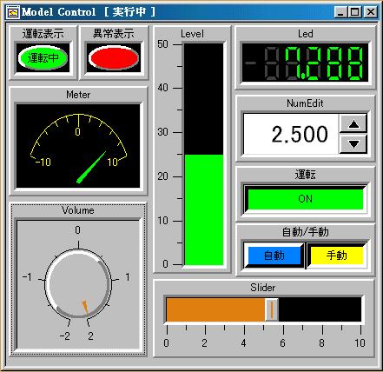Click the Model Control title bar icon
Viewport: 383px width, 372px height.
[x=13, y=12]
